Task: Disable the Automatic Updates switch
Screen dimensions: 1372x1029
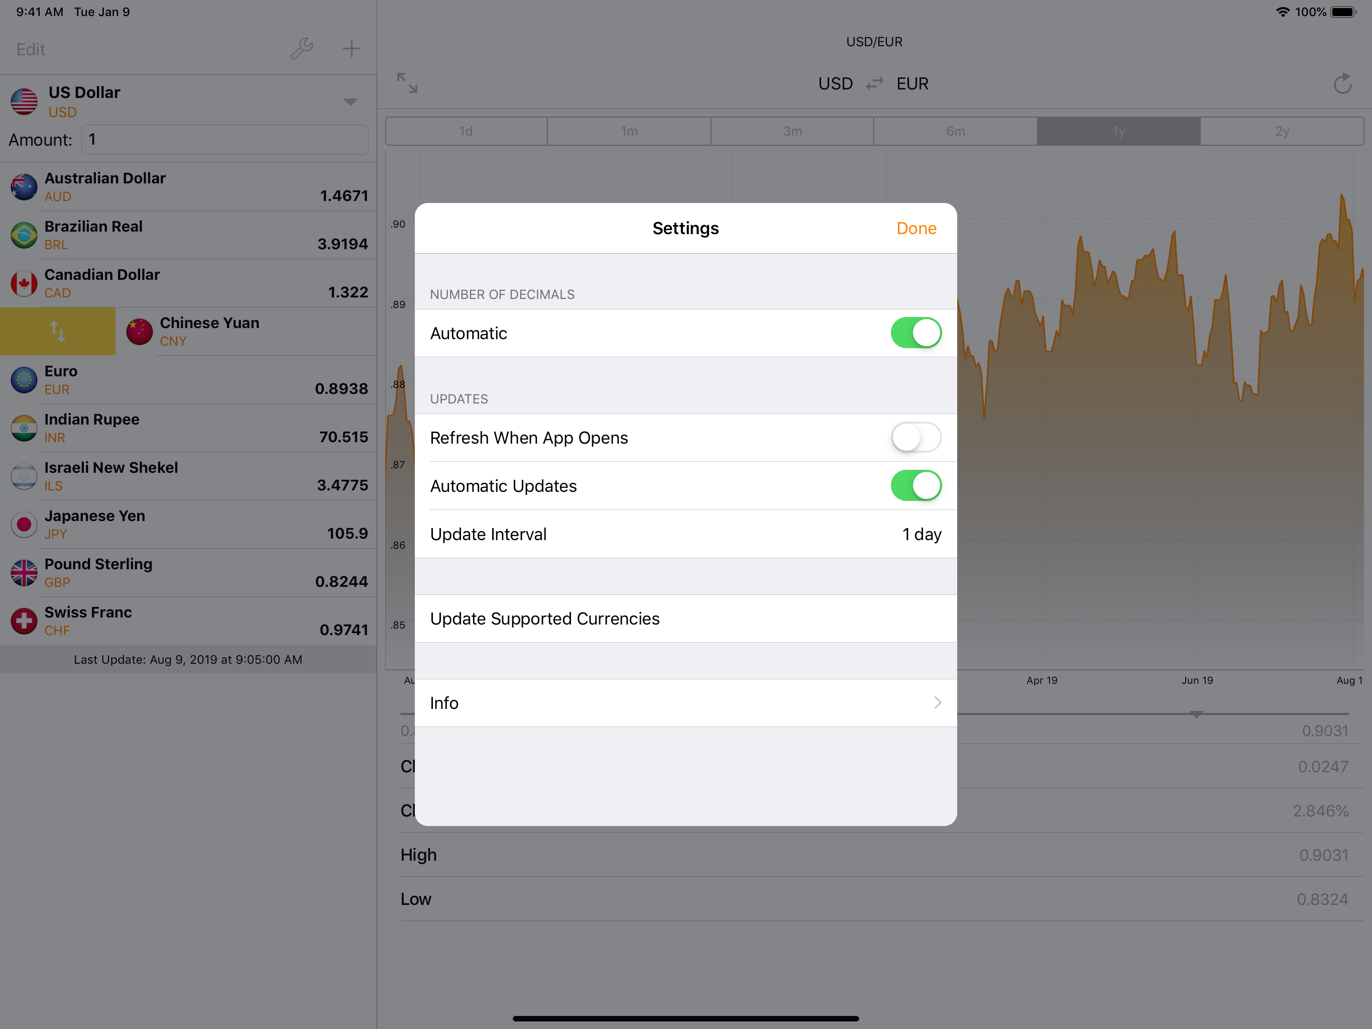Action: pyautogui.click(x=916, y=485)
